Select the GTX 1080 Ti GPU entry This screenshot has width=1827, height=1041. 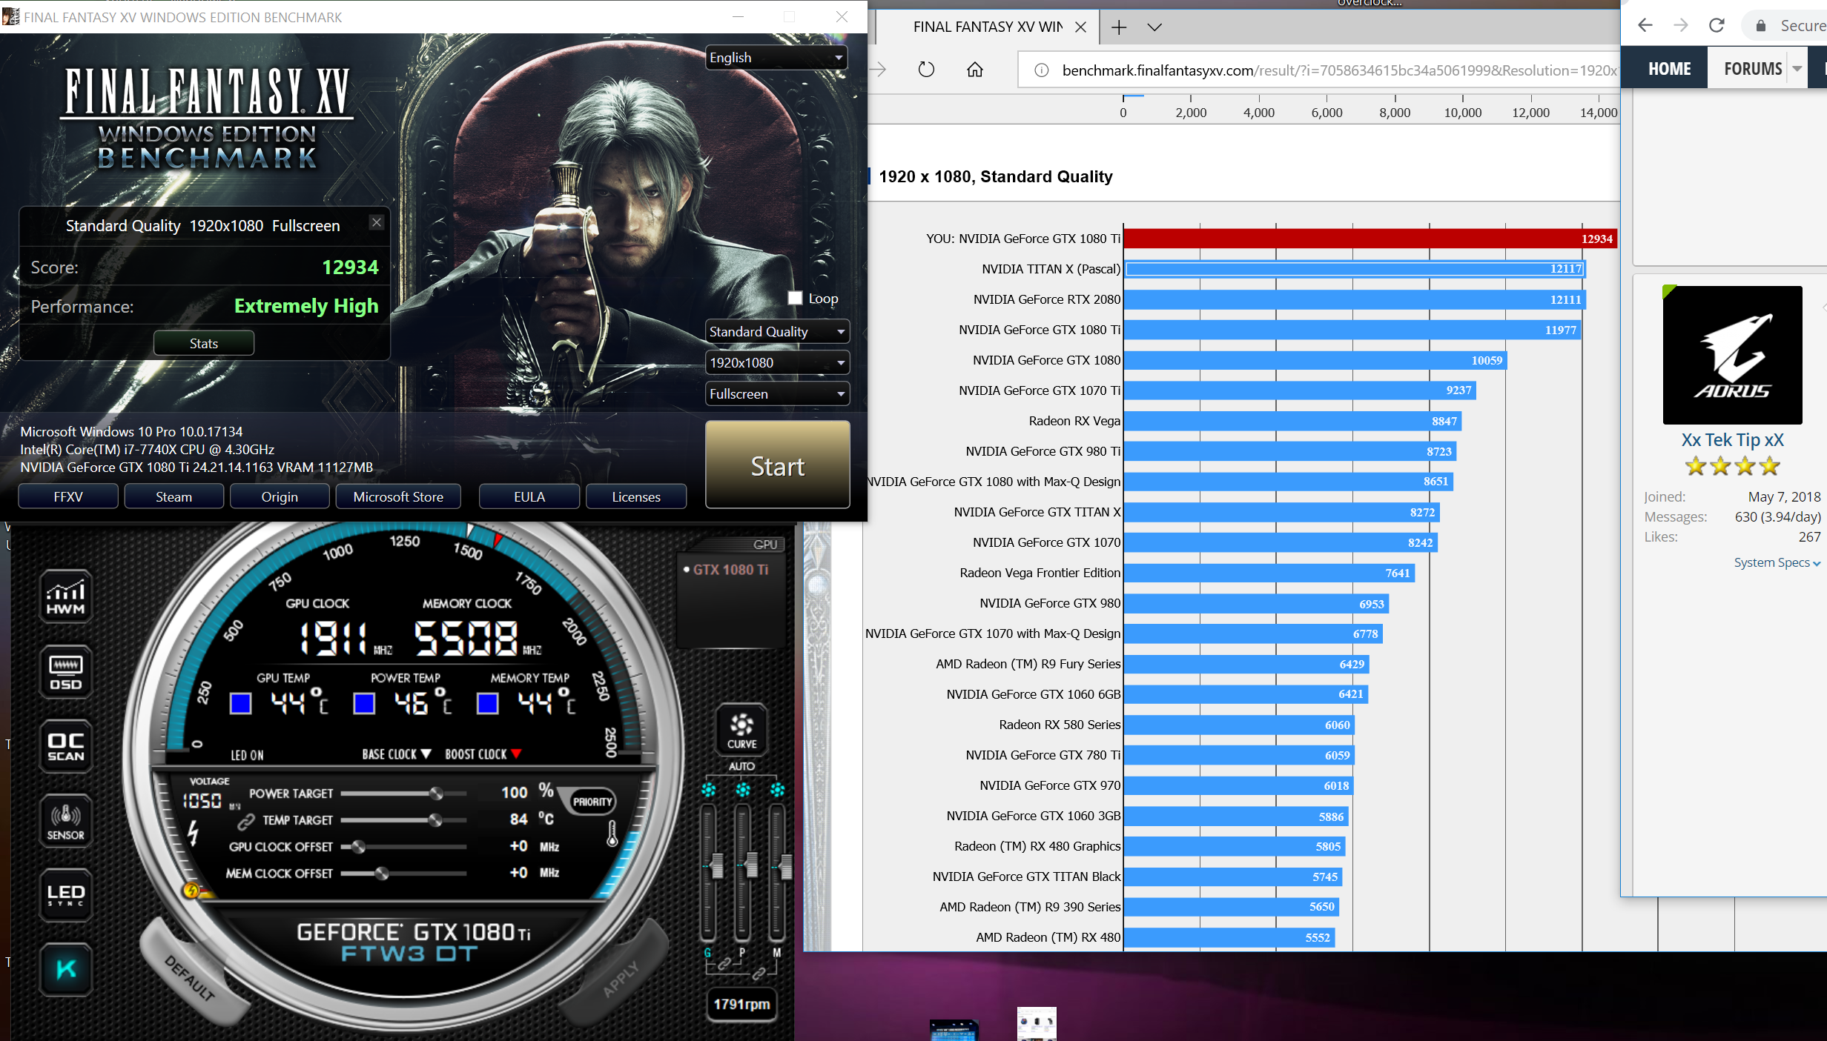(x=730, y=570)
